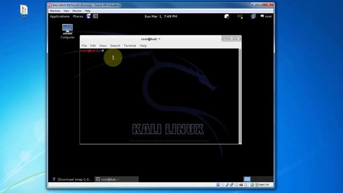
Task: Open the network connections icon in Kali panel
Action: coord(253,16)
